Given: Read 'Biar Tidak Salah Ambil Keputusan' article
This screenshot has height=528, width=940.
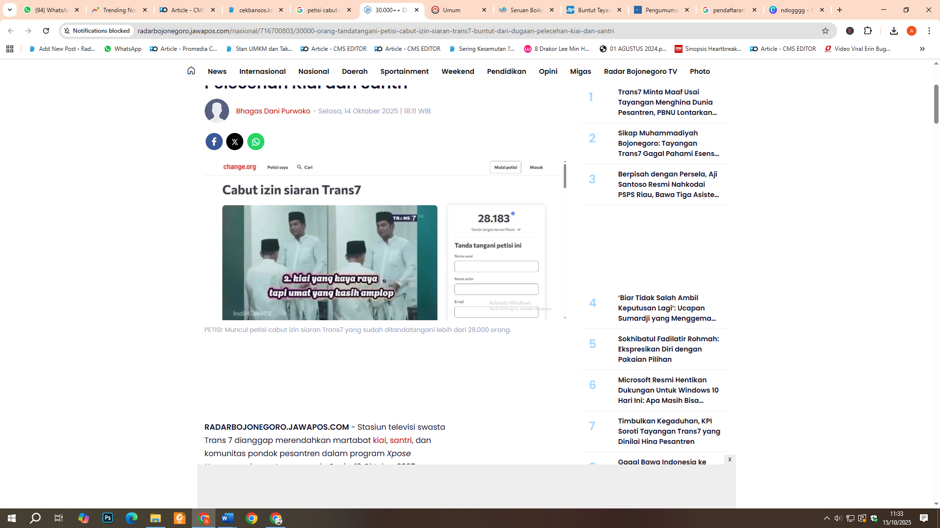Looking at the screenshot, I should coord(667,308).
